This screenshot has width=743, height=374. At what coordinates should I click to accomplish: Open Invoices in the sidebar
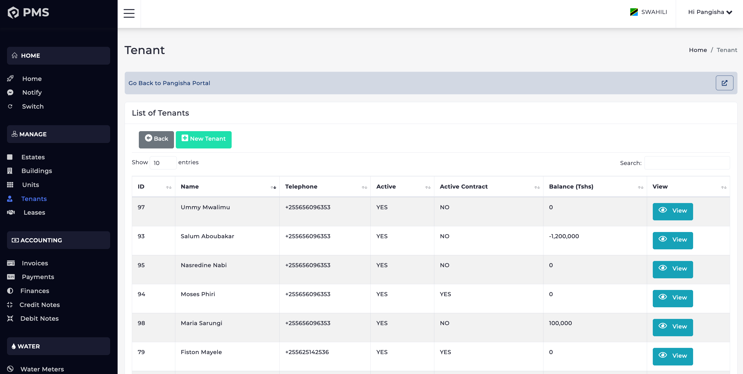[x=35, y=263]
